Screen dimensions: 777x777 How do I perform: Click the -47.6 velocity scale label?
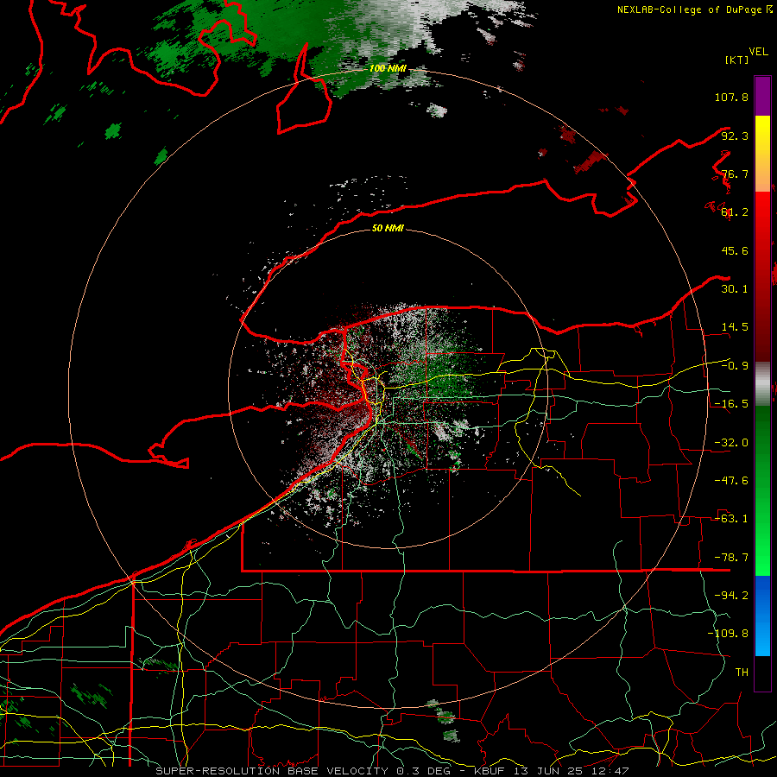(x=731, y=481)
